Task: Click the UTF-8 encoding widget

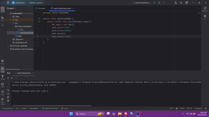Action: coord(189,108)
